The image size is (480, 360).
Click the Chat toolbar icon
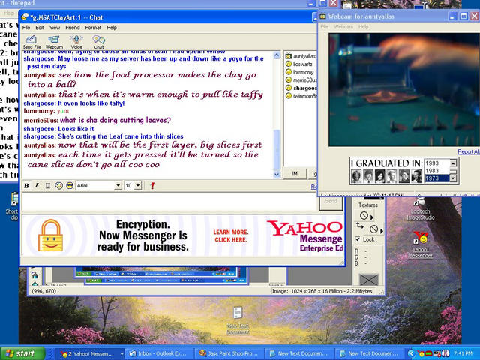point(99,42)
